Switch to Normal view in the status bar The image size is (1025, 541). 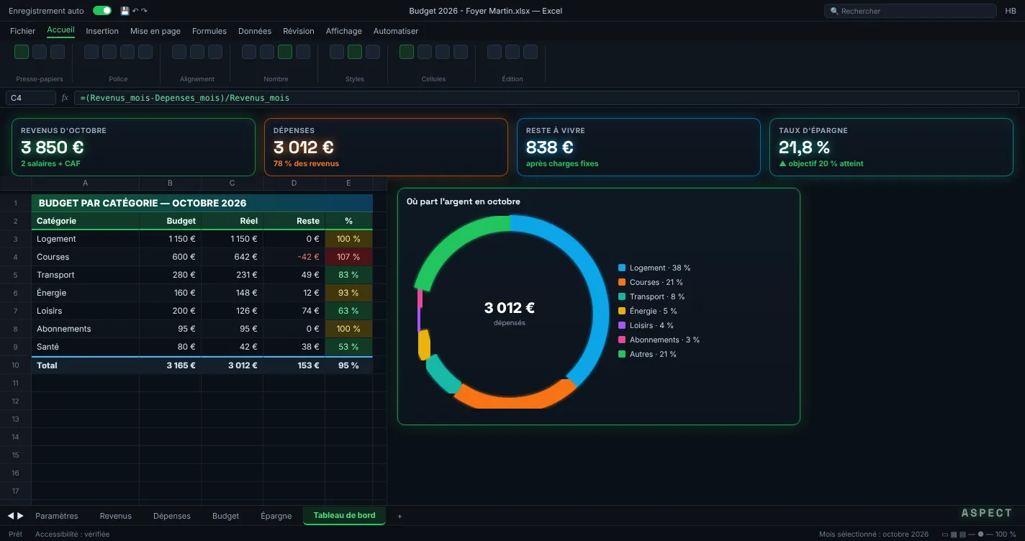945,535
